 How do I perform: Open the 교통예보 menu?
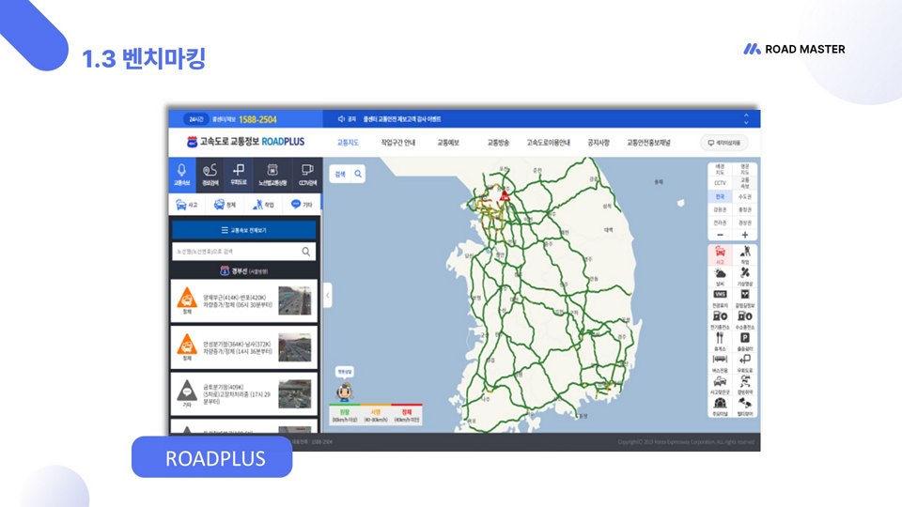click(x=448, y=143)
